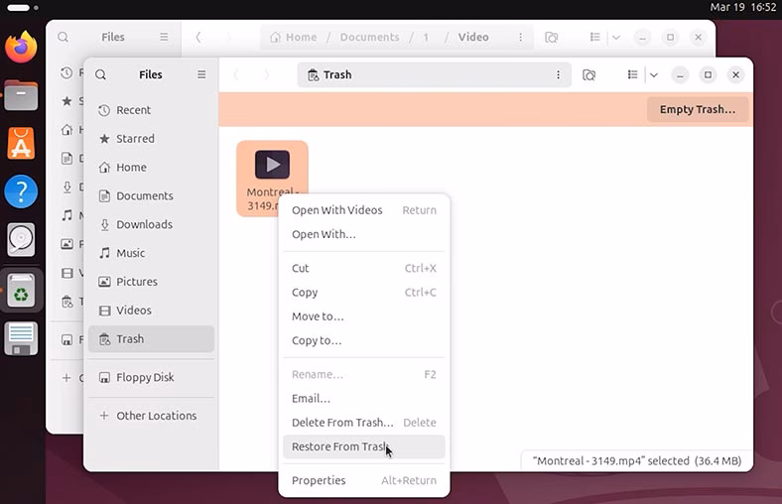Open Other Locations in the sidebar
Viewport: 782px width, 504px height.
[x=156, y=416]
